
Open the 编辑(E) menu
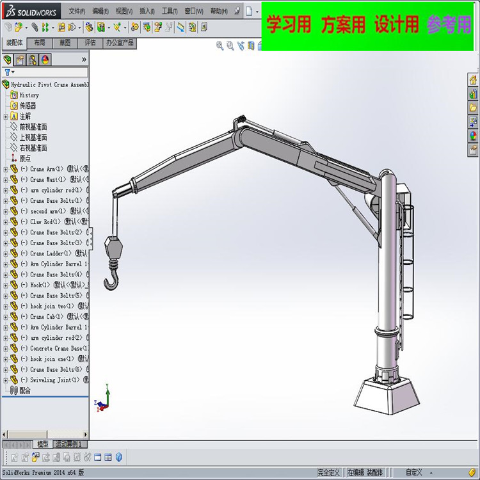(100, 12)
